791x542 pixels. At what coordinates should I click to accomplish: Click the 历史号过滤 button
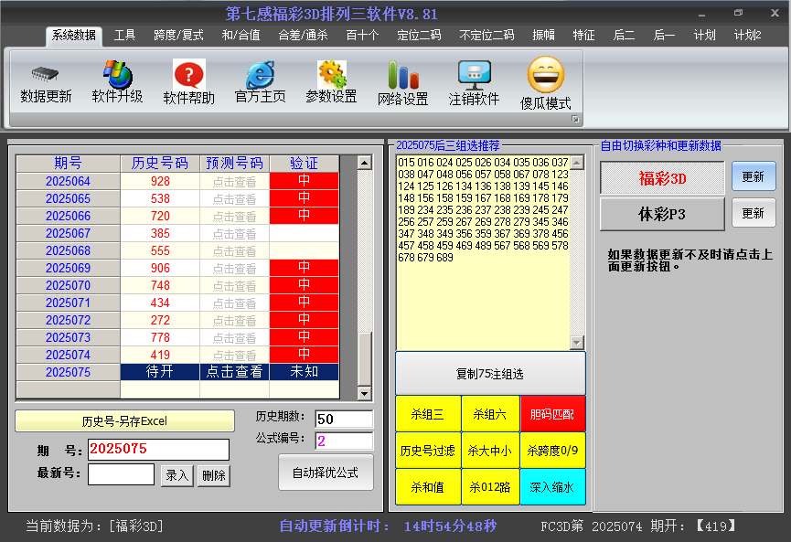pyautogui.click(x=428, y=451)
